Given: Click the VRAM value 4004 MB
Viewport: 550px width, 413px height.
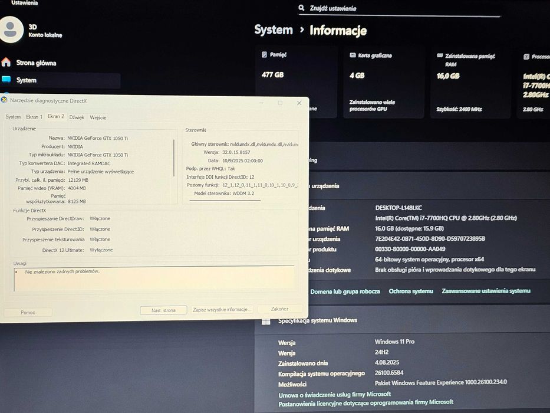Looking at the screenshot, I should (77, 188).
